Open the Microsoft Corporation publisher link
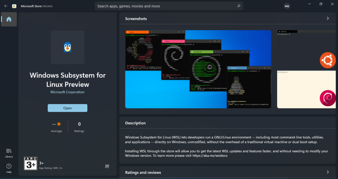Screen dimensions: 338x179 point(67,92)
